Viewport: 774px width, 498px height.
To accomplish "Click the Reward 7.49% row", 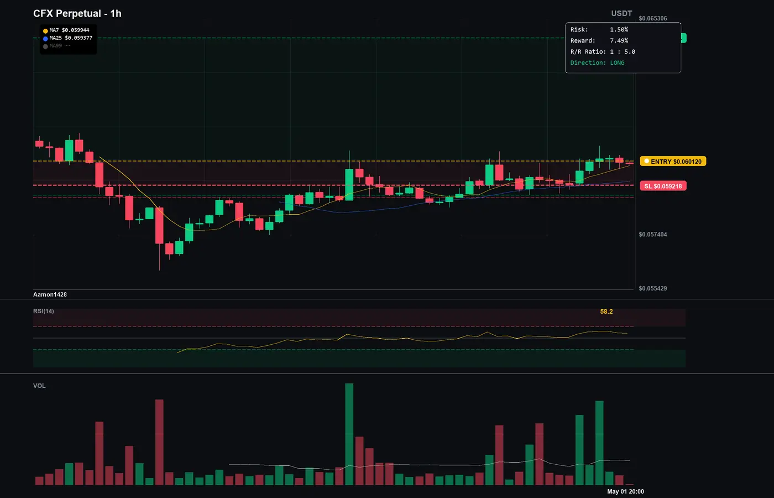I will coord(599,40).
